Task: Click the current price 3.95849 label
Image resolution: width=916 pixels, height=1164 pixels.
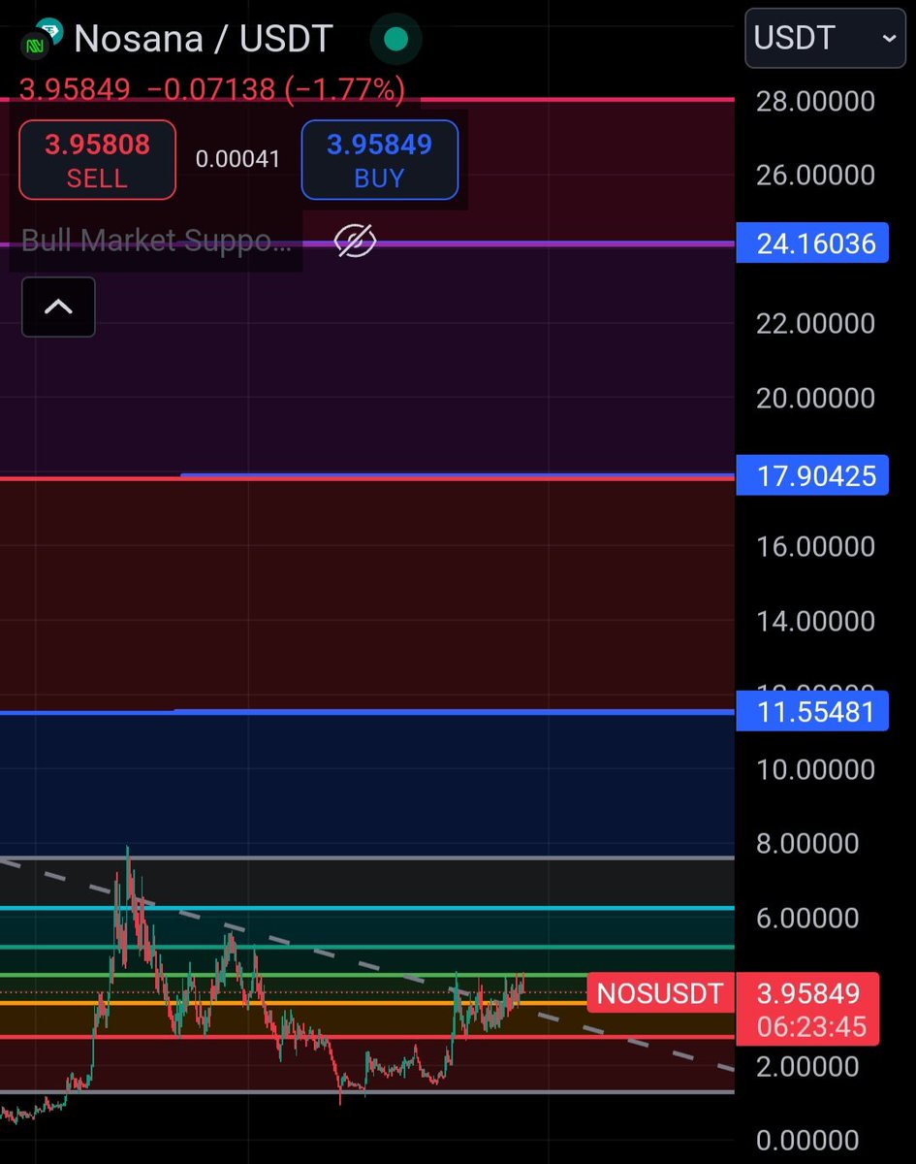Action: [808, 993]
